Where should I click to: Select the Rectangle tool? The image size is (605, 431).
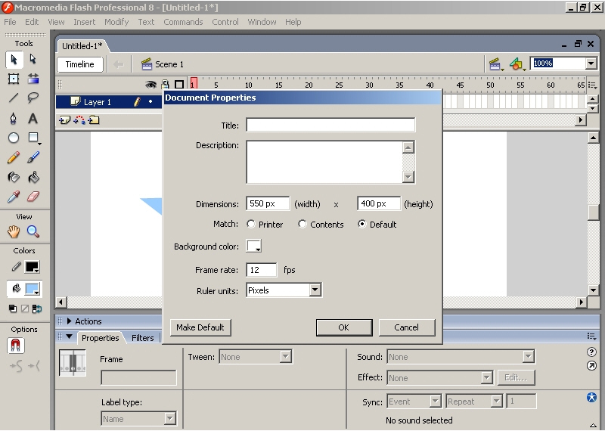coord(33,138)
